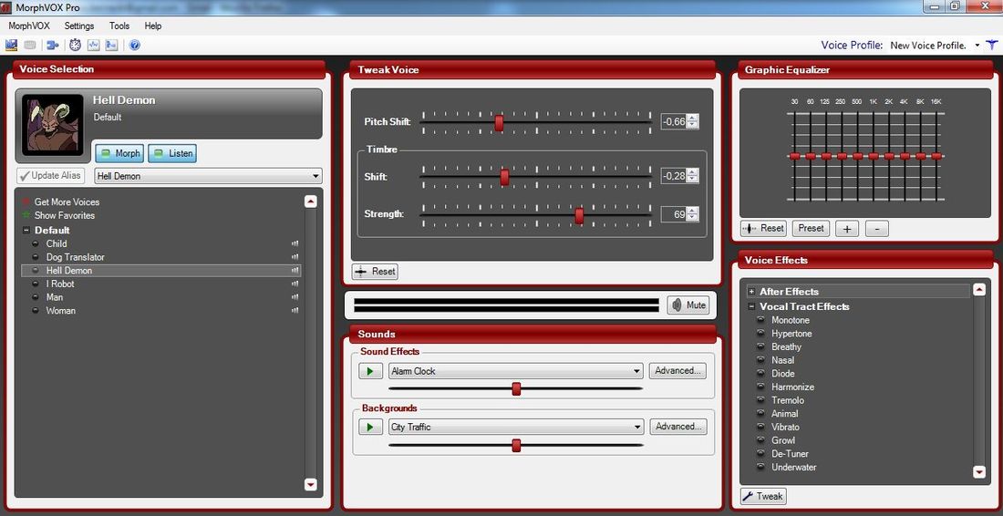Expand the After Effects group
This screenshot has height=516, width=1003.
[751, 292]
